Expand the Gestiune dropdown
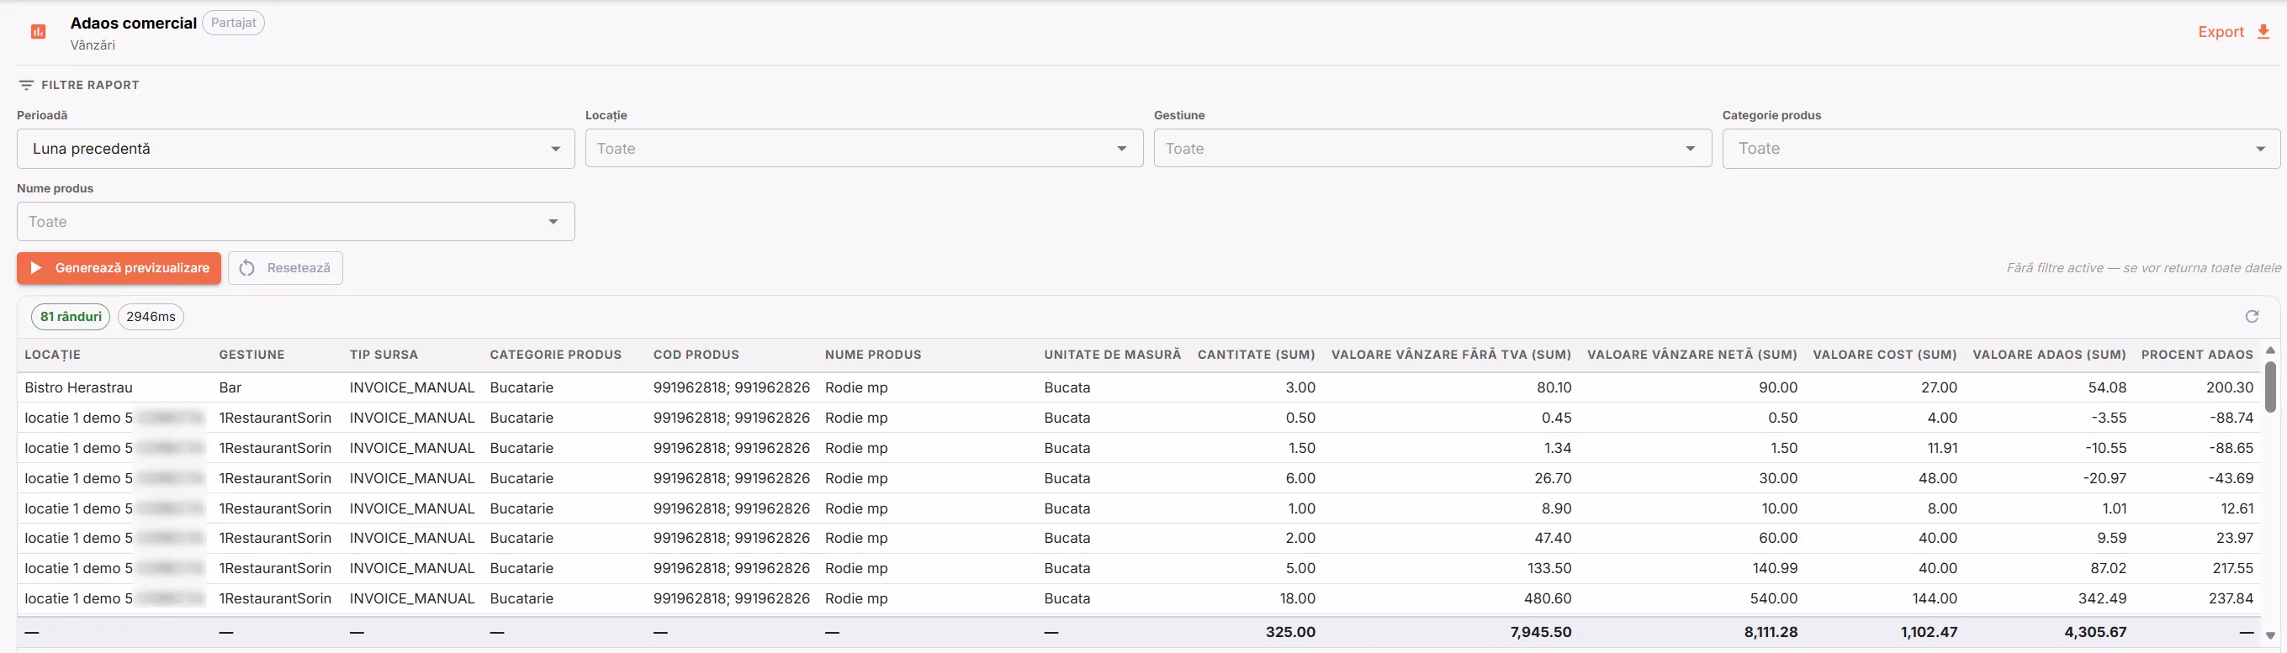2287x653 pixels. 1432,149
